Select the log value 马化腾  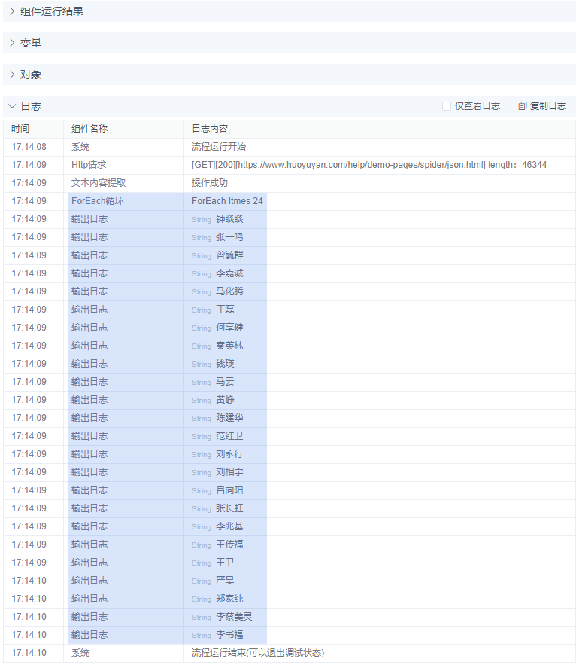(x=229, y=291)
